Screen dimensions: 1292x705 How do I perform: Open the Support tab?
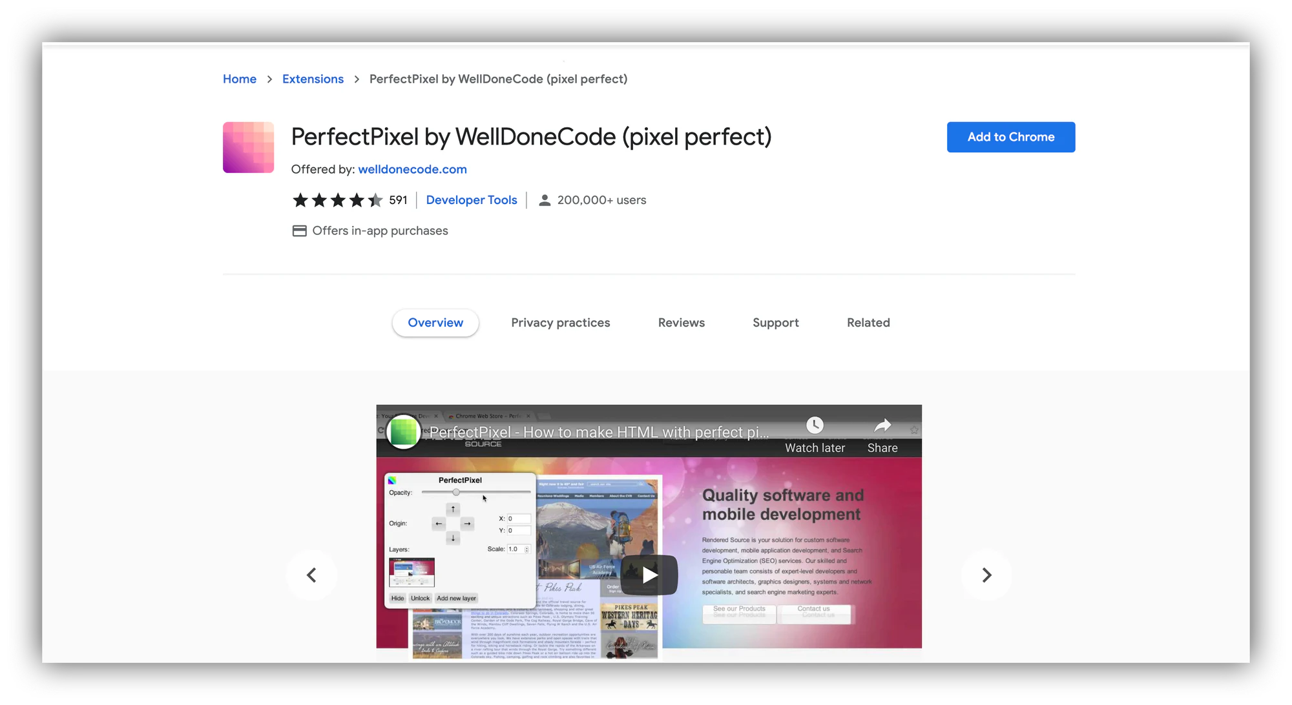pyautogui.click(x=776, y=322)
